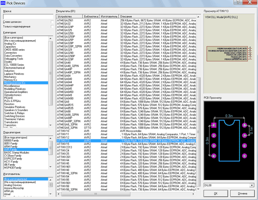Select the ATTINY13 device row
258x200 pixels.
[x=126, y=141]
